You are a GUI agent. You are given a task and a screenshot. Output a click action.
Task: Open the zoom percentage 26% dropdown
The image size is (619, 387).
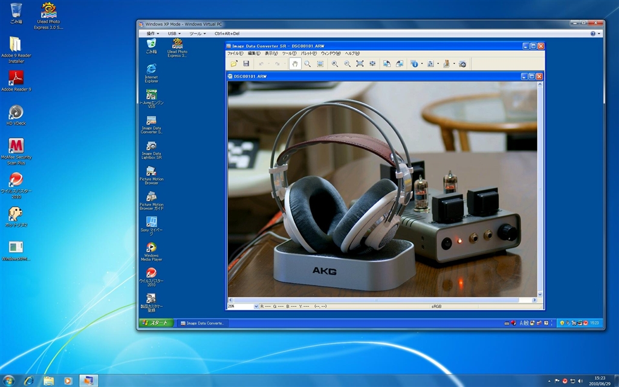[256, 306]
